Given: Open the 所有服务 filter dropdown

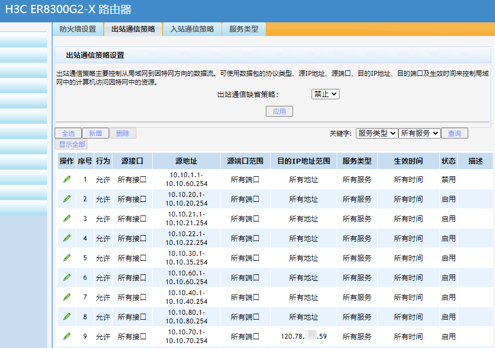Looking at the screenshot, I should click(419, 133).
